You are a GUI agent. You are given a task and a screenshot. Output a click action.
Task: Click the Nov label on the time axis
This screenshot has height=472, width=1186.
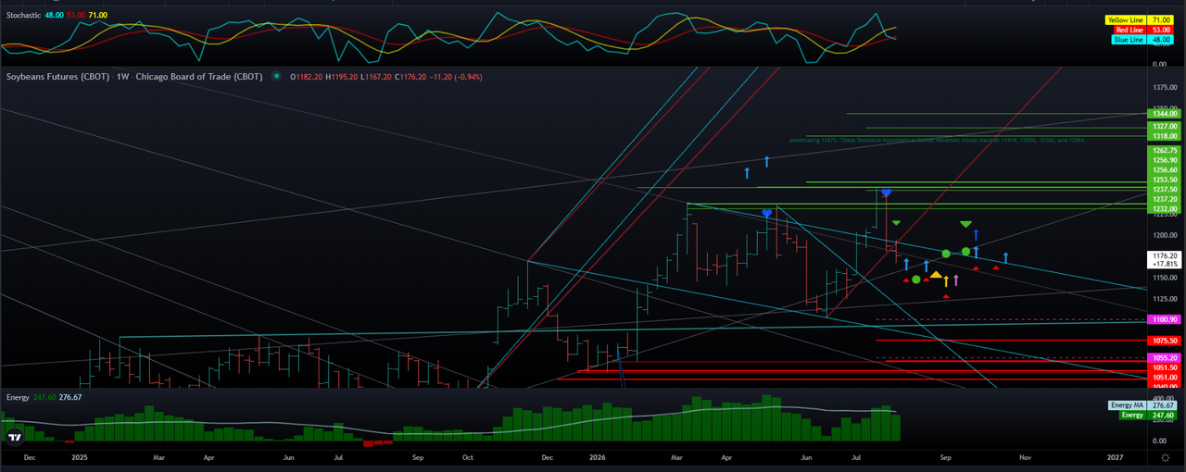[x=1025, y=457]
